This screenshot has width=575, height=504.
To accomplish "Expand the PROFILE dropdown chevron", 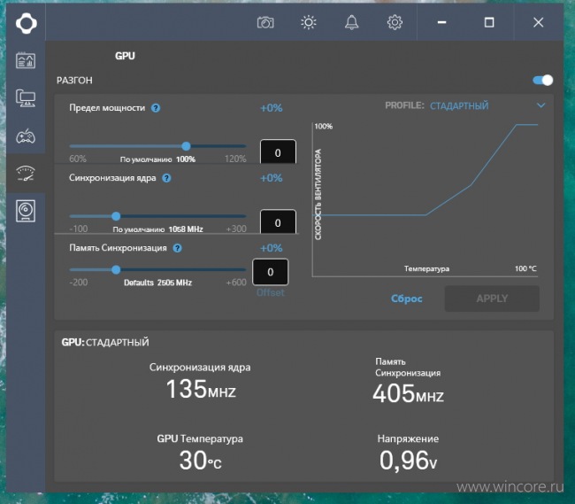I will [x=540, y=105].
